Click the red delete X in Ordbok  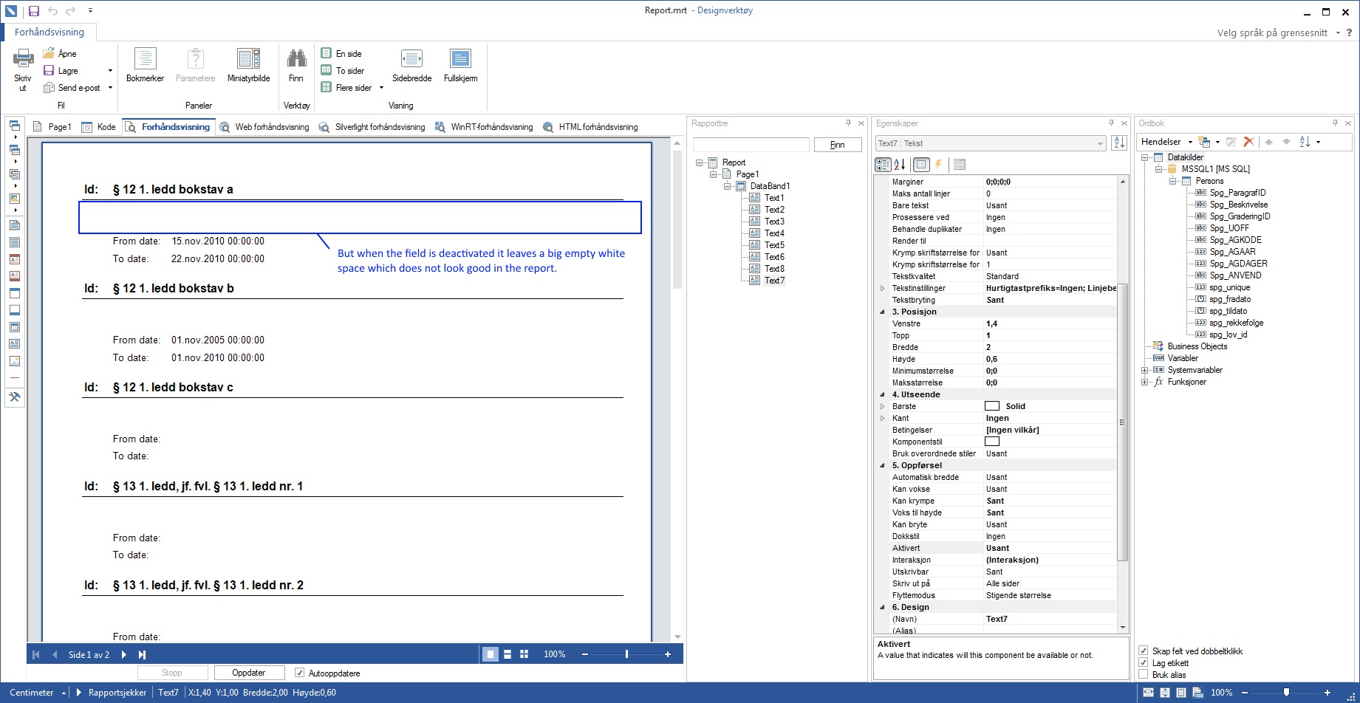[1248, 142]
